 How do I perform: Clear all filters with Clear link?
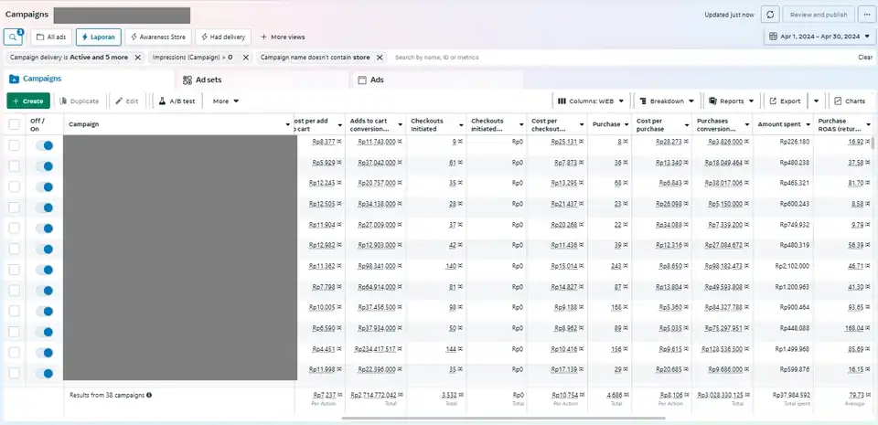coord(865,58)
